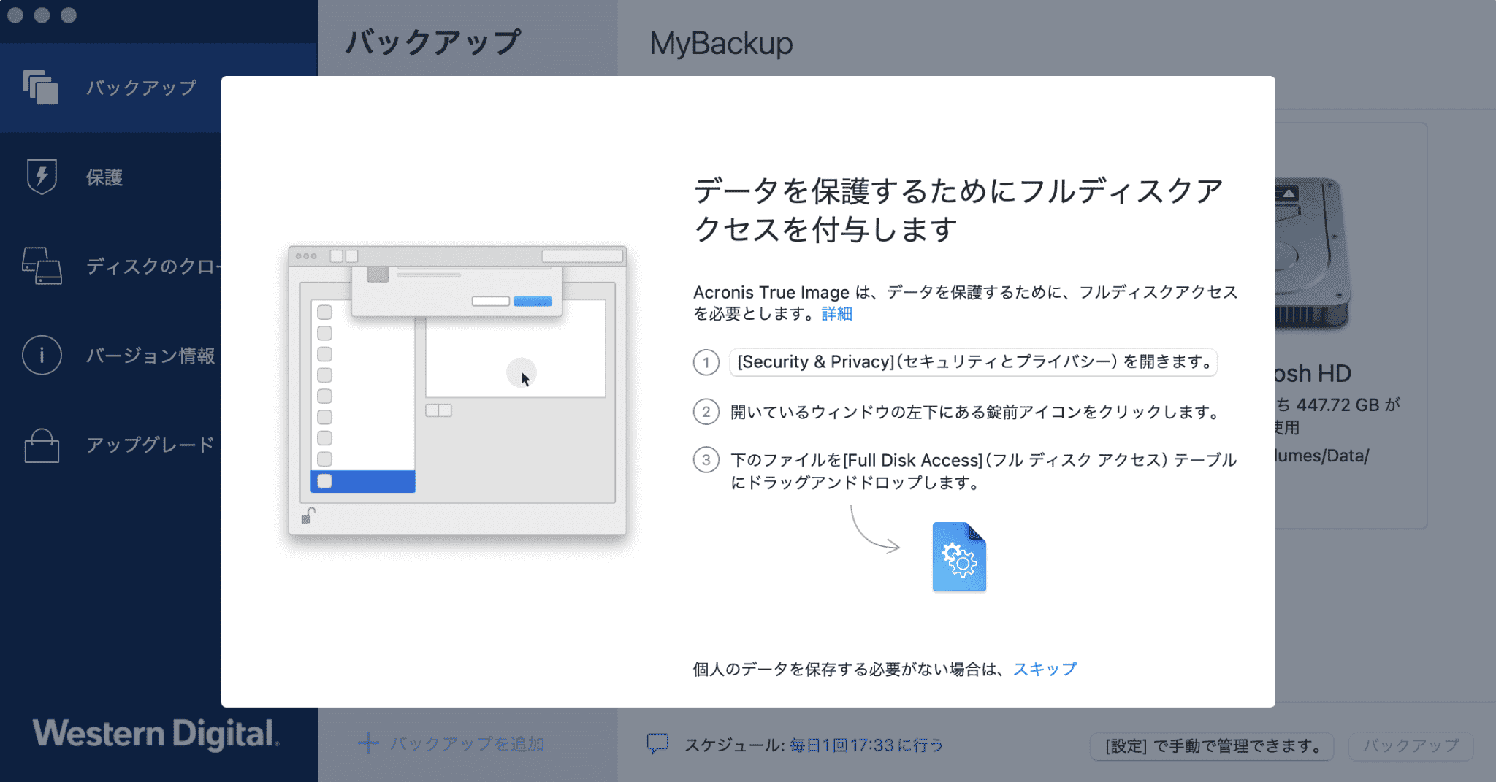Screen dimensions: 1496x782
Task: Click the バックアップ button at bottom right
Action: coord(1411,745)
